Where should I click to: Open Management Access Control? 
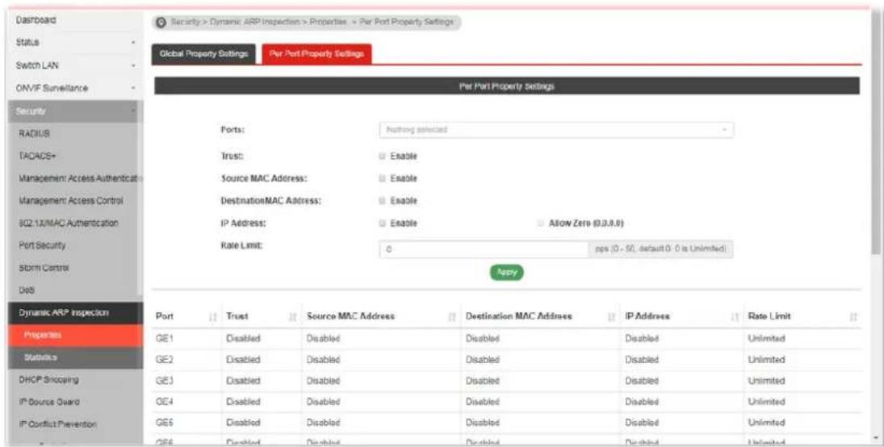pyautogui.click(x=71, y=201)
